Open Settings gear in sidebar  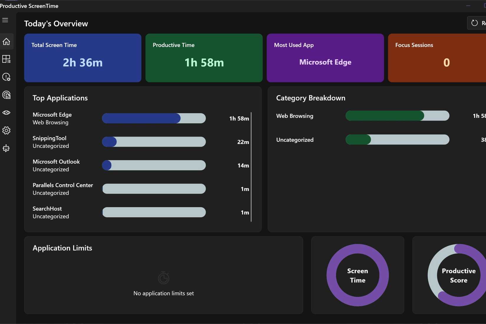(6, 130)
